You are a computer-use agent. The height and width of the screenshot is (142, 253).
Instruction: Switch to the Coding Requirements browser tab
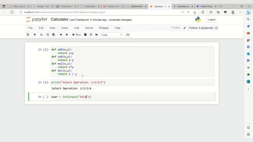point(90,6)
